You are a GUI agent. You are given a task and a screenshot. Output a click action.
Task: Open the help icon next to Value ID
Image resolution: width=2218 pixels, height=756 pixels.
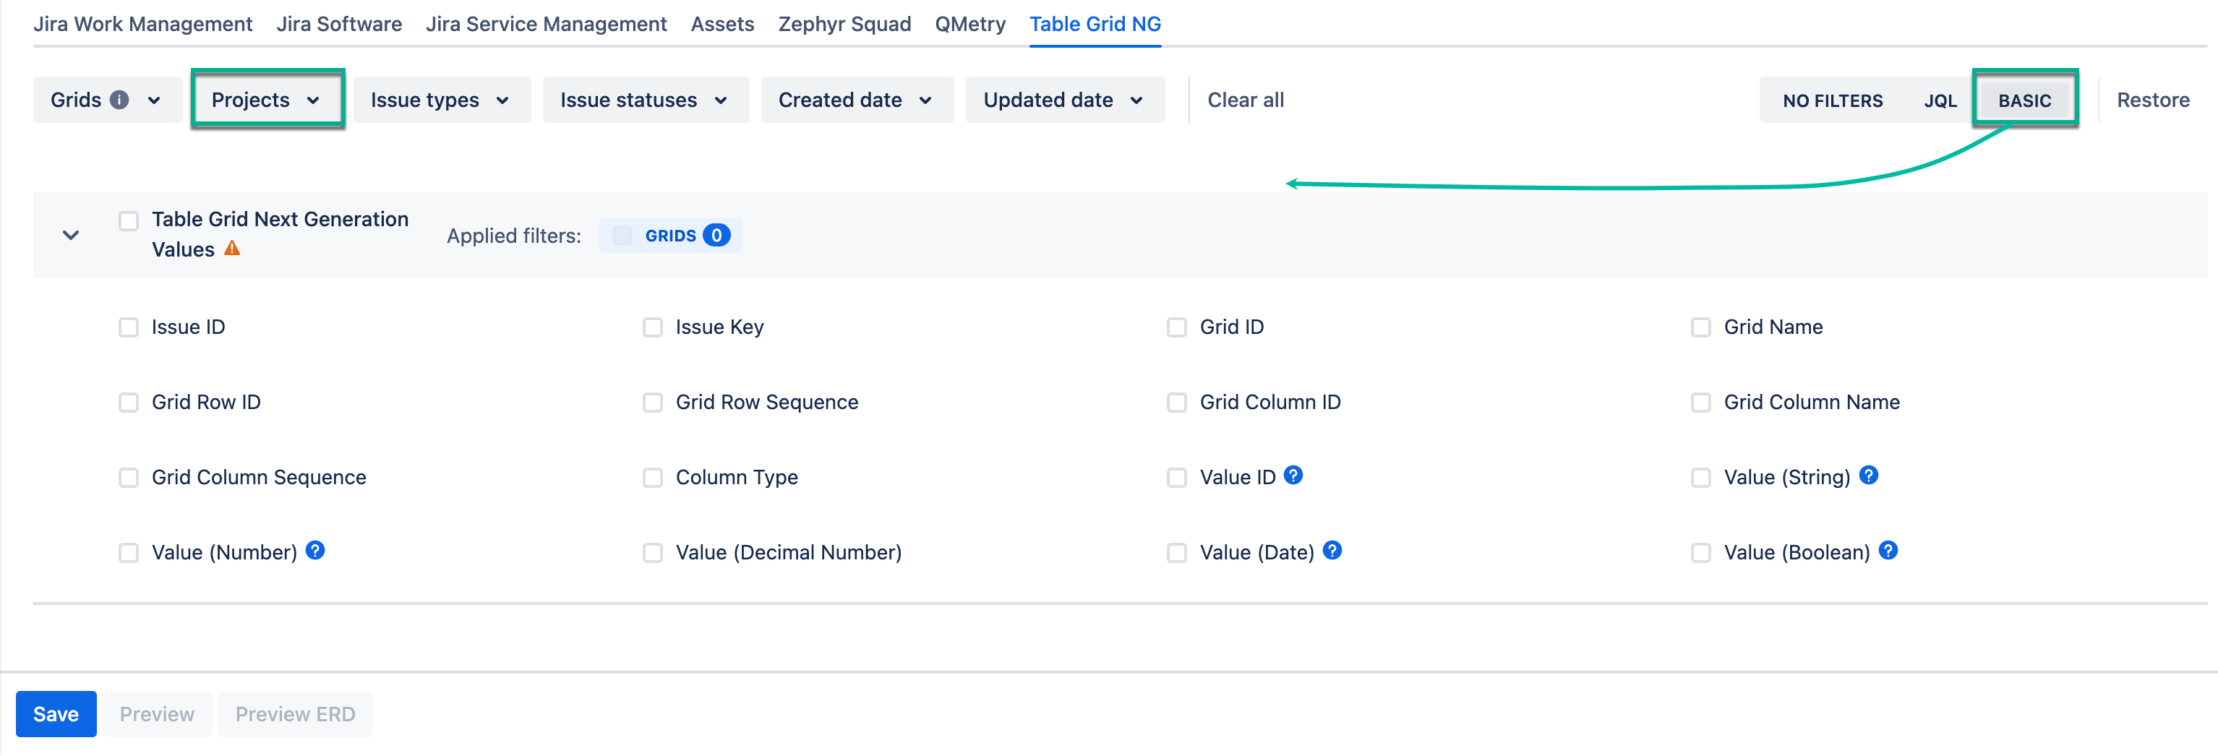(1294, 474)
